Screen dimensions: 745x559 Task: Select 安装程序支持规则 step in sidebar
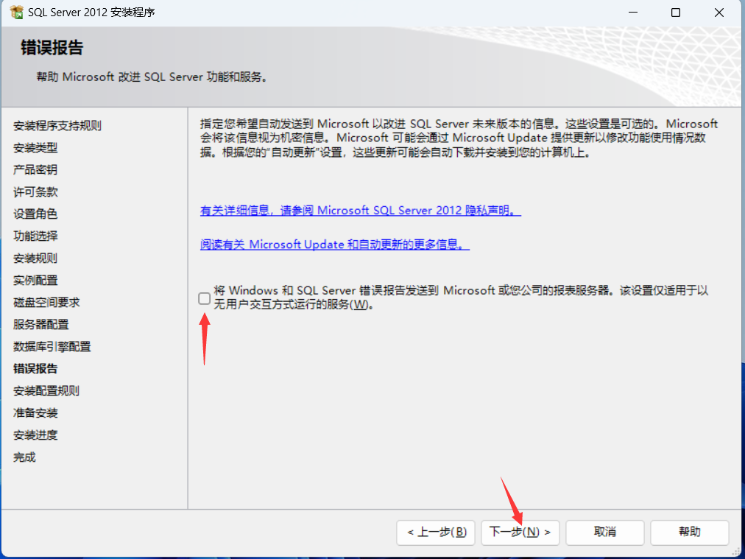[57, 125]
